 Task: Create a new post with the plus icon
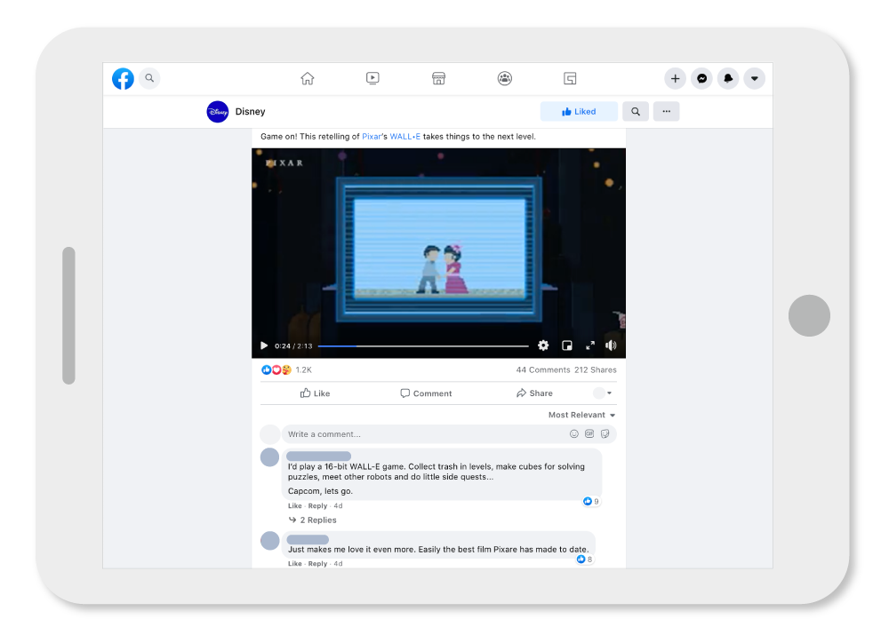click(x=675, y=78)
